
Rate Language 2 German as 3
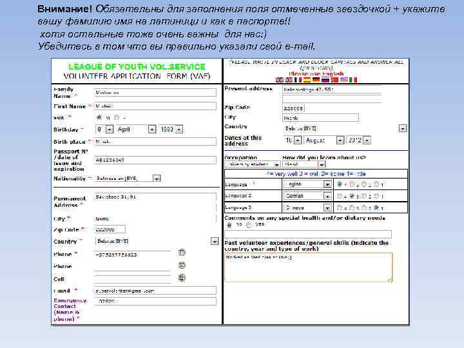tap(352, 196)
